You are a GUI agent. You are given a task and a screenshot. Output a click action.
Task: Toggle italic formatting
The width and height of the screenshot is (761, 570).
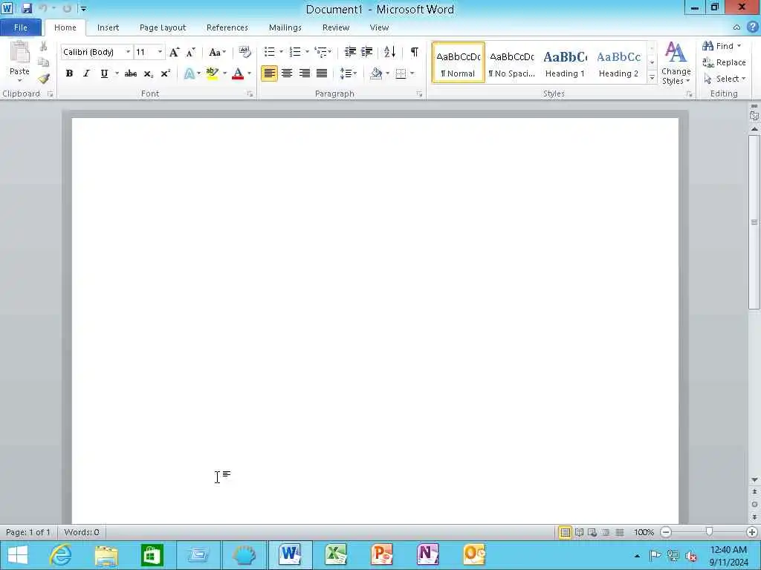click(x=86, y=73)
